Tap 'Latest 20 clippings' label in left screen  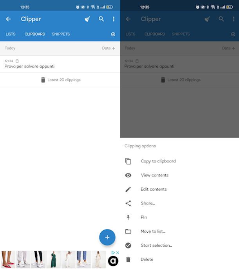pyautogui.click(x=64, y=80)
